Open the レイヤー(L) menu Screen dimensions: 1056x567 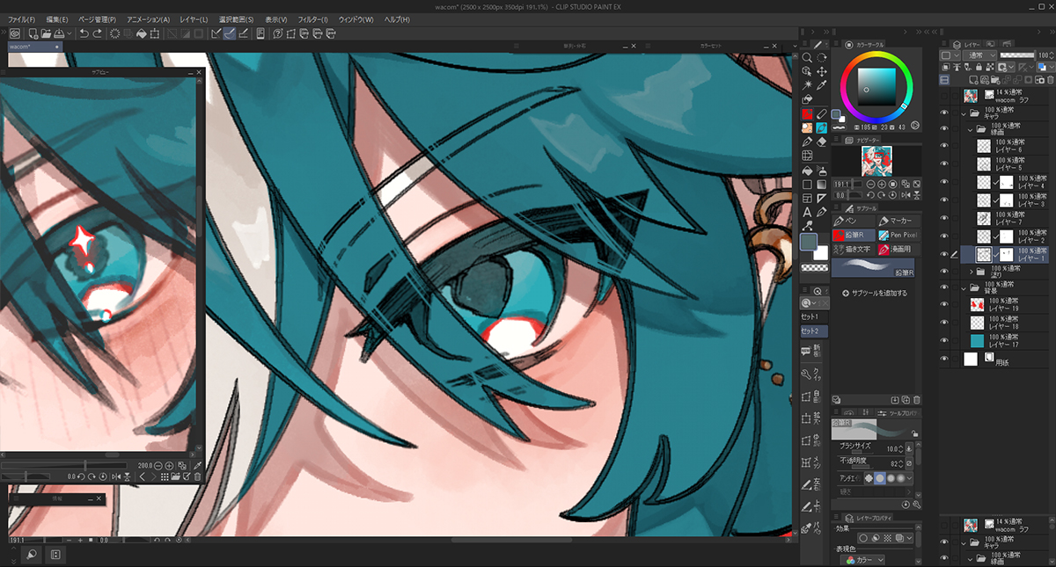[x=194, y=19]
